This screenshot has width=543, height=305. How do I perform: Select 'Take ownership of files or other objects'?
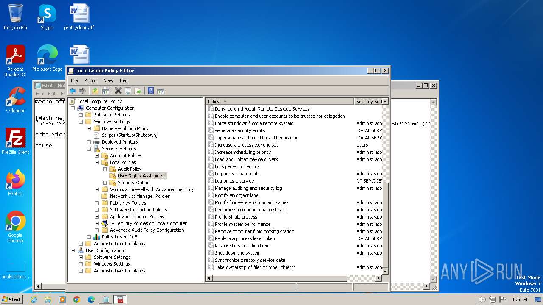(255, 267)
